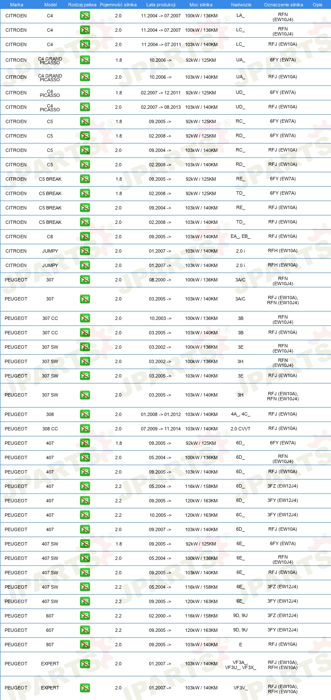
Task: Click the fuel icon for Citroen C5 Break 2.0 from 09.2004
Action: point(85,208)
